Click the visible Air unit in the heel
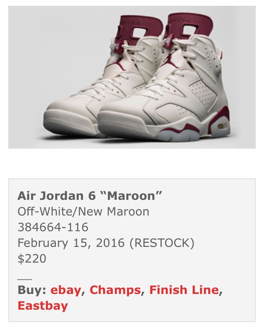Image resolution: width=264 pixels, height=327 pixels. (221, 126)
